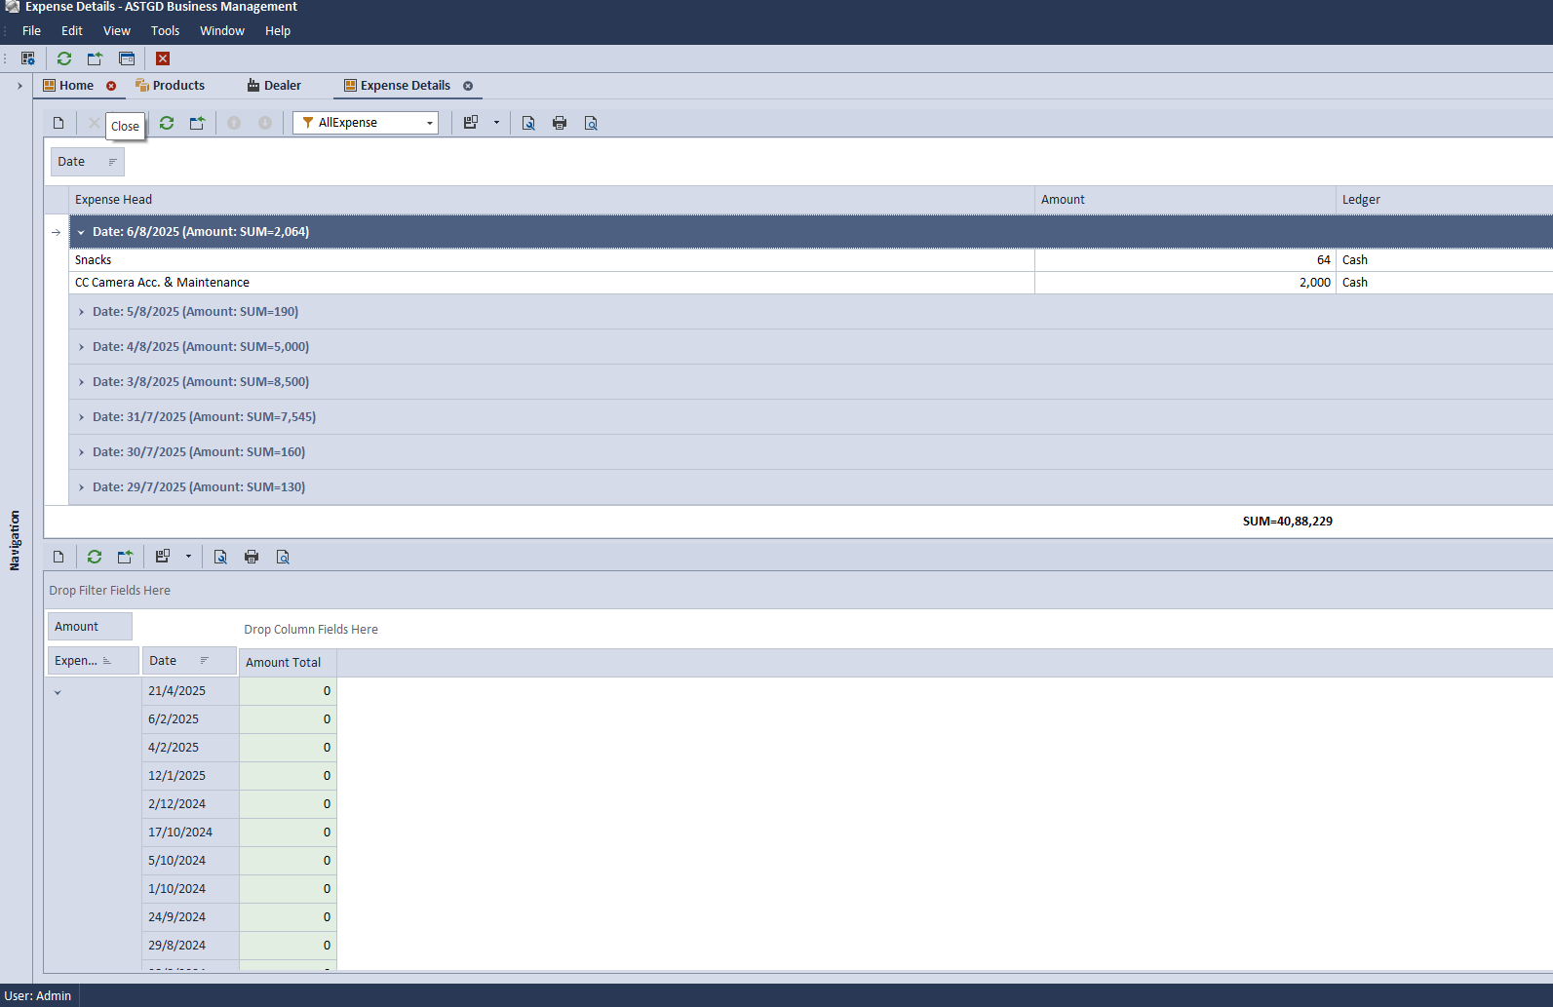The height and width of the screenshot is (1007, 1553).
Task: Click the SUM=40,88,229 footer total
Action: (1287, 522)
